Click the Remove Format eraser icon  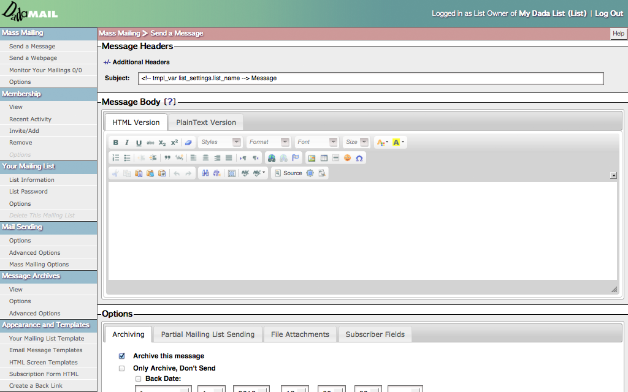(x=188, y=142)
